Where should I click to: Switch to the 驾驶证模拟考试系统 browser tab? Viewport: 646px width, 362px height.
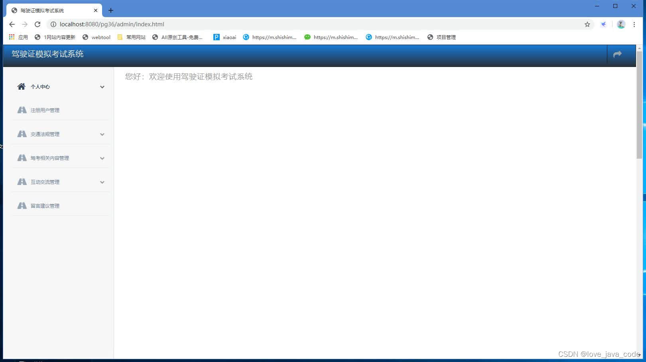pos(52,10)
